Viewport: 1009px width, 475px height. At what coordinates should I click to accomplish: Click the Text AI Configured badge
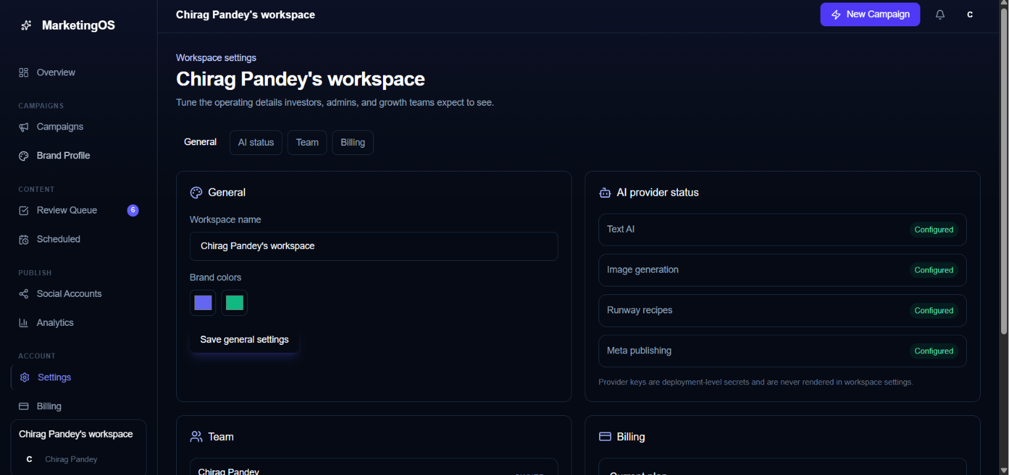click(x=933, y=230)
